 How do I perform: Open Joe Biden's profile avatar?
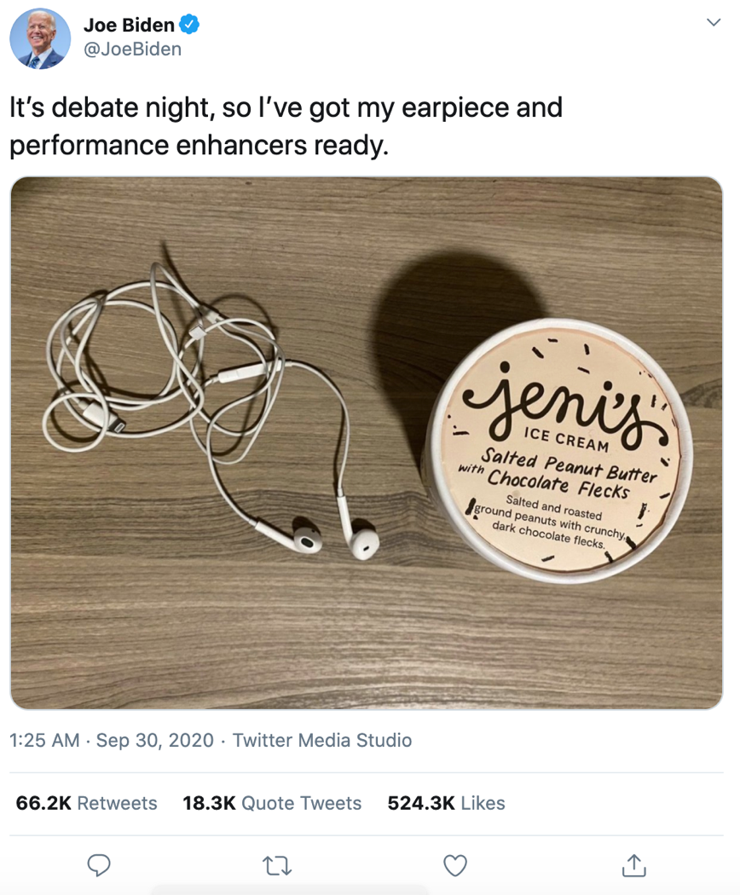[40, 38]
